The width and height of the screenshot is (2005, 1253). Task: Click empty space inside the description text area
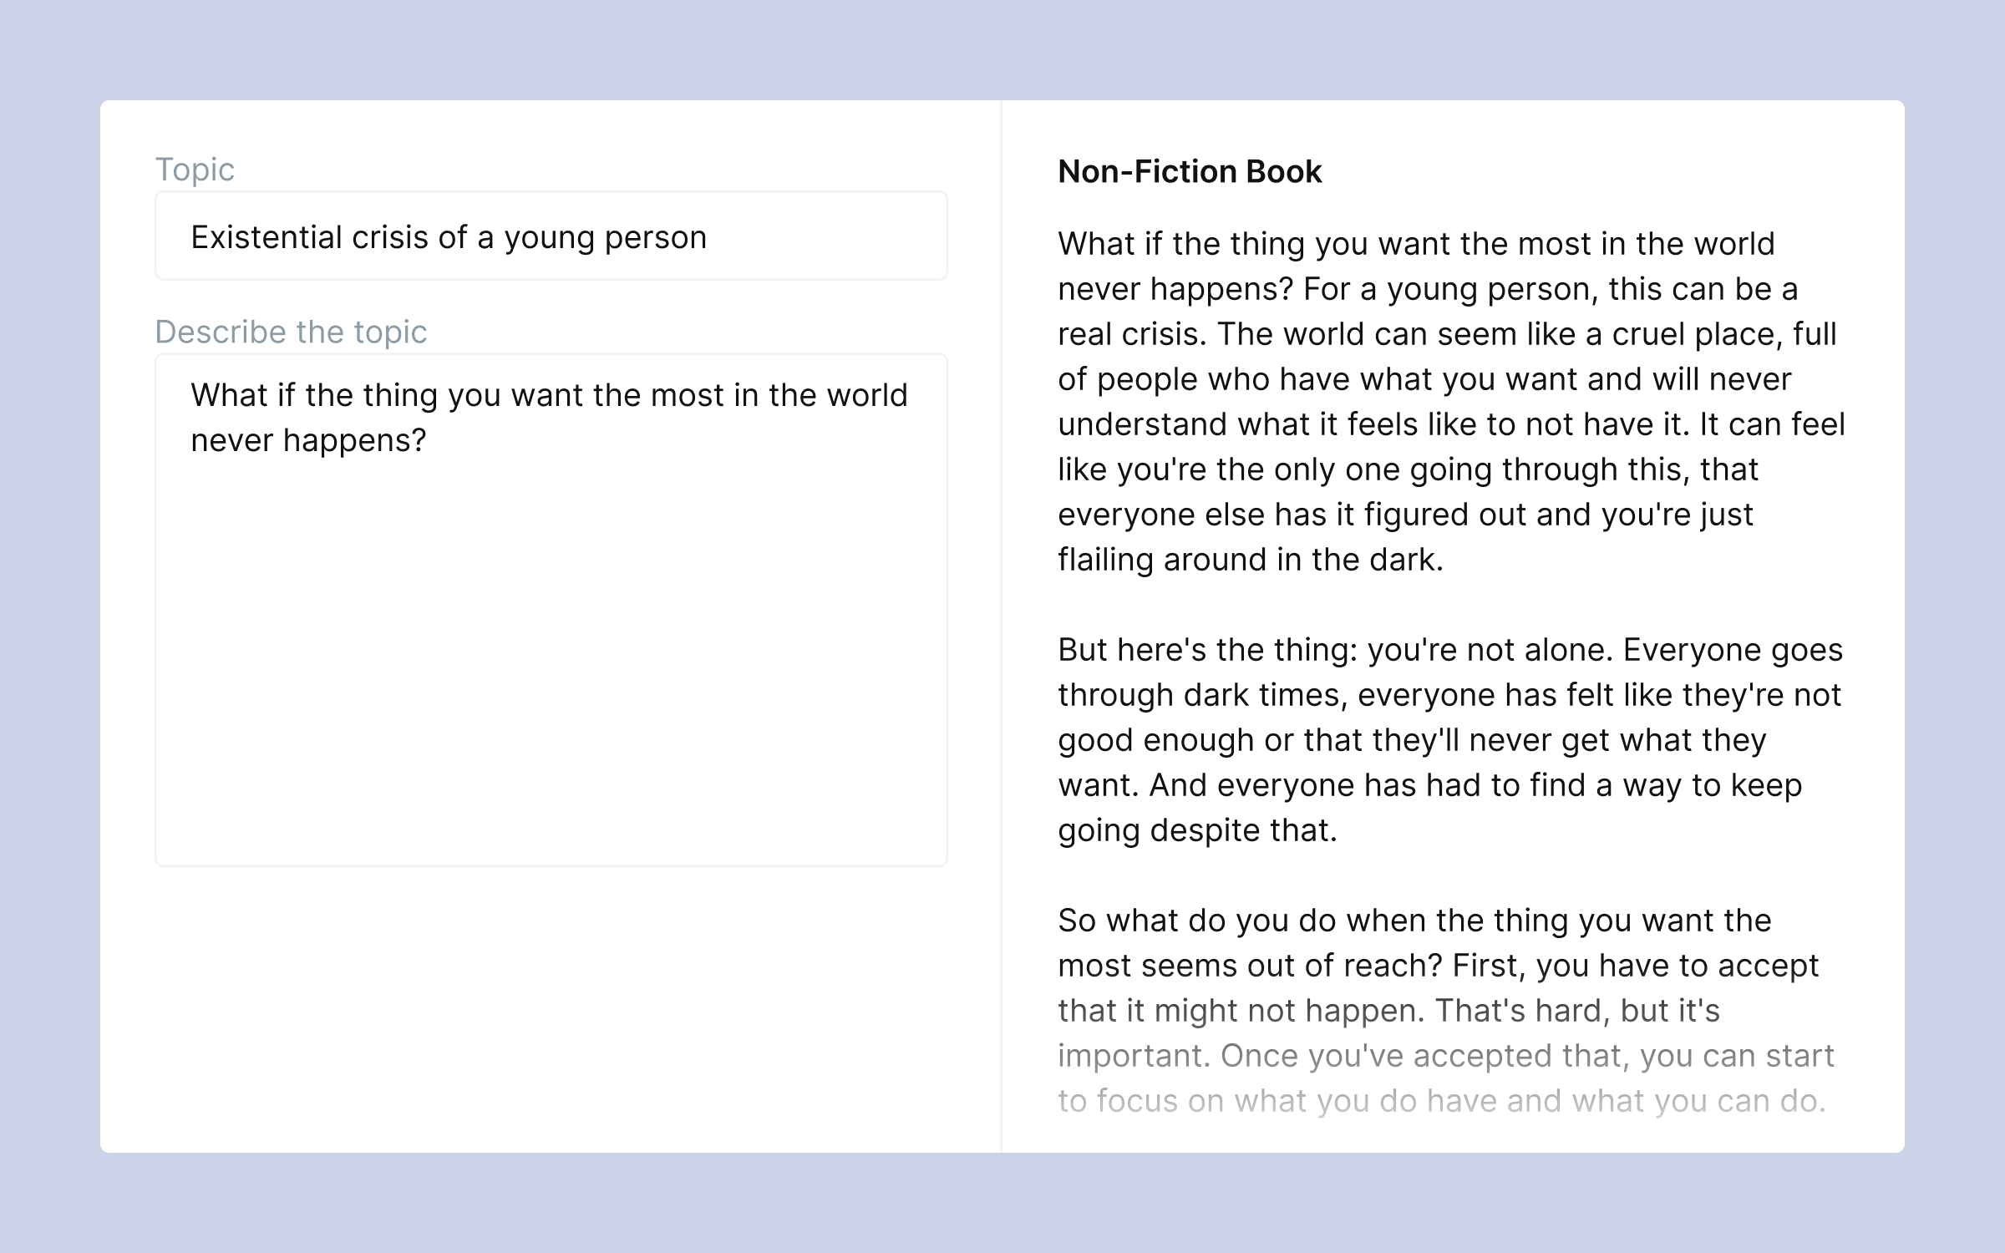point(551,668)
